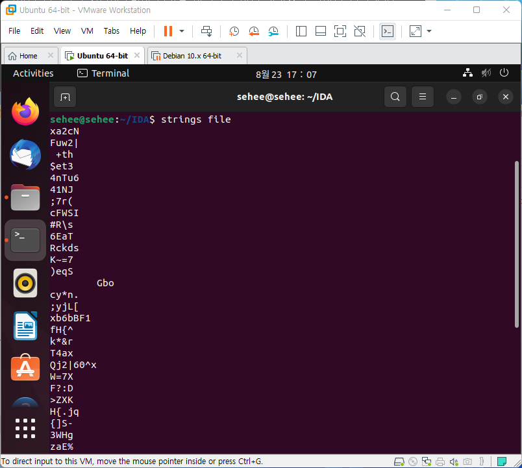Screen dimensions: 522x468
Task: Launch Rhythmbox from the dock
Action: coord(25,283)
